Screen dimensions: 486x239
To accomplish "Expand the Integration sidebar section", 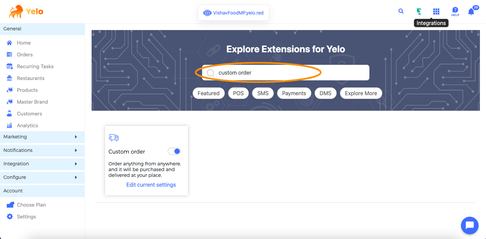I will (76, 164).
